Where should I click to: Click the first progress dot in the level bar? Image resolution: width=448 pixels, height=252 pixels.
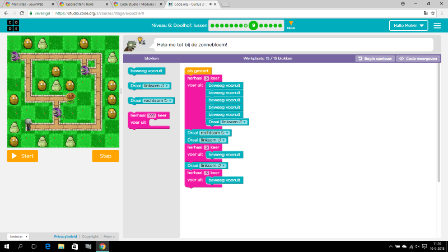(212, 26)
